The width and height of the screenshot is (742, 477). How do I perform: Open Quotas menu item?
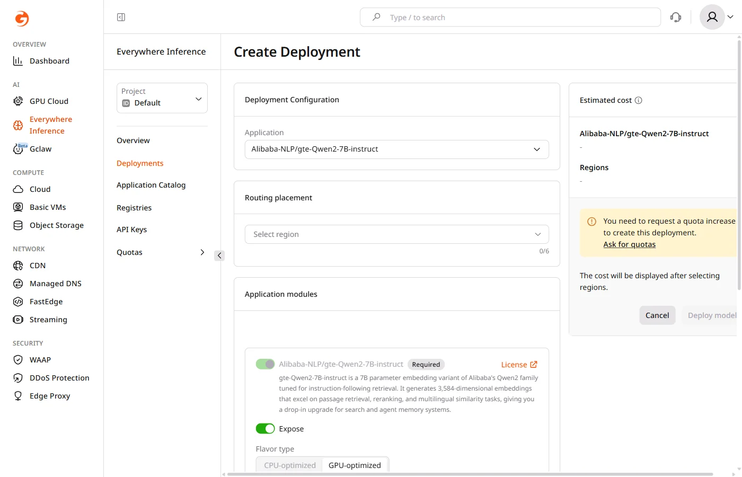point(129,252)
